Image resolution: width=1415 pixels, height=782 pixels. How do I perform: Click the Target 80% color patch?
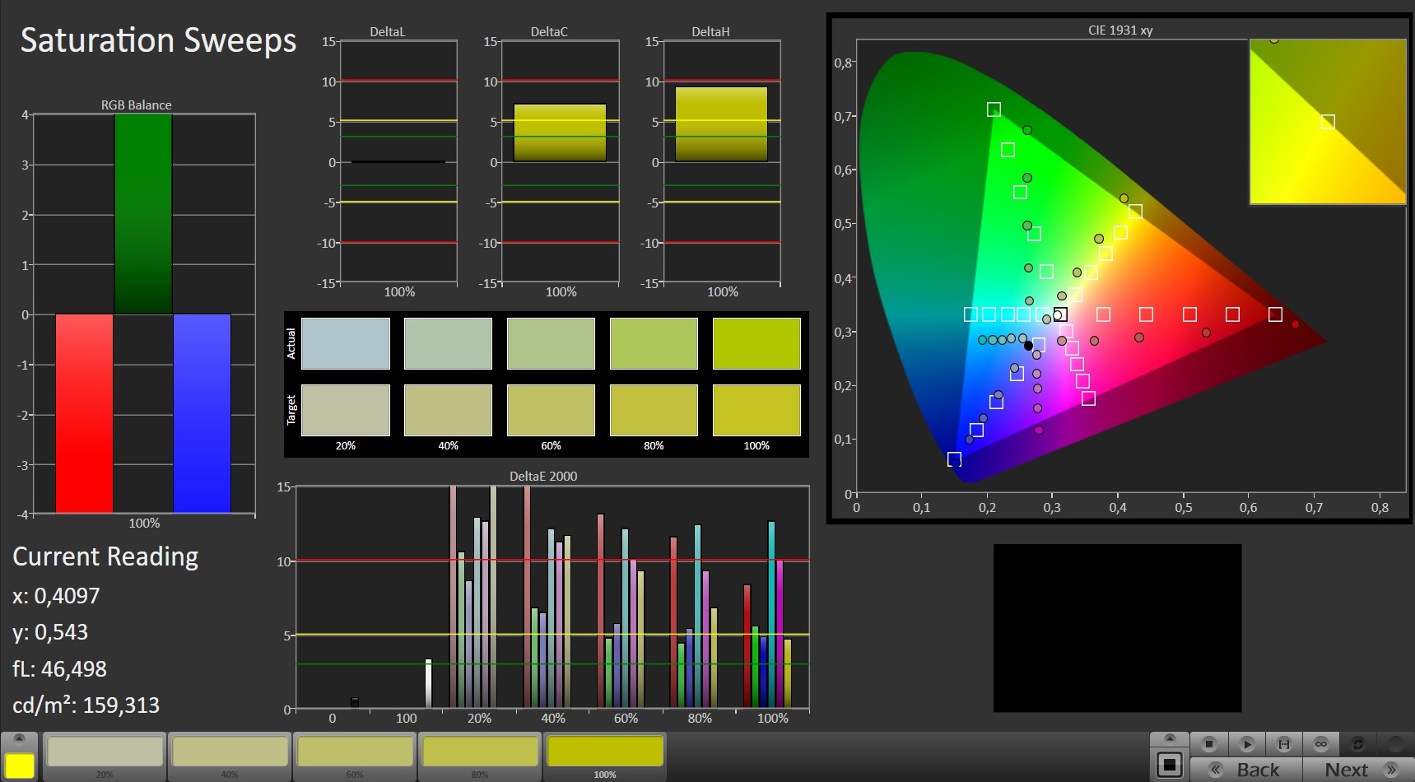pos(654,410)
